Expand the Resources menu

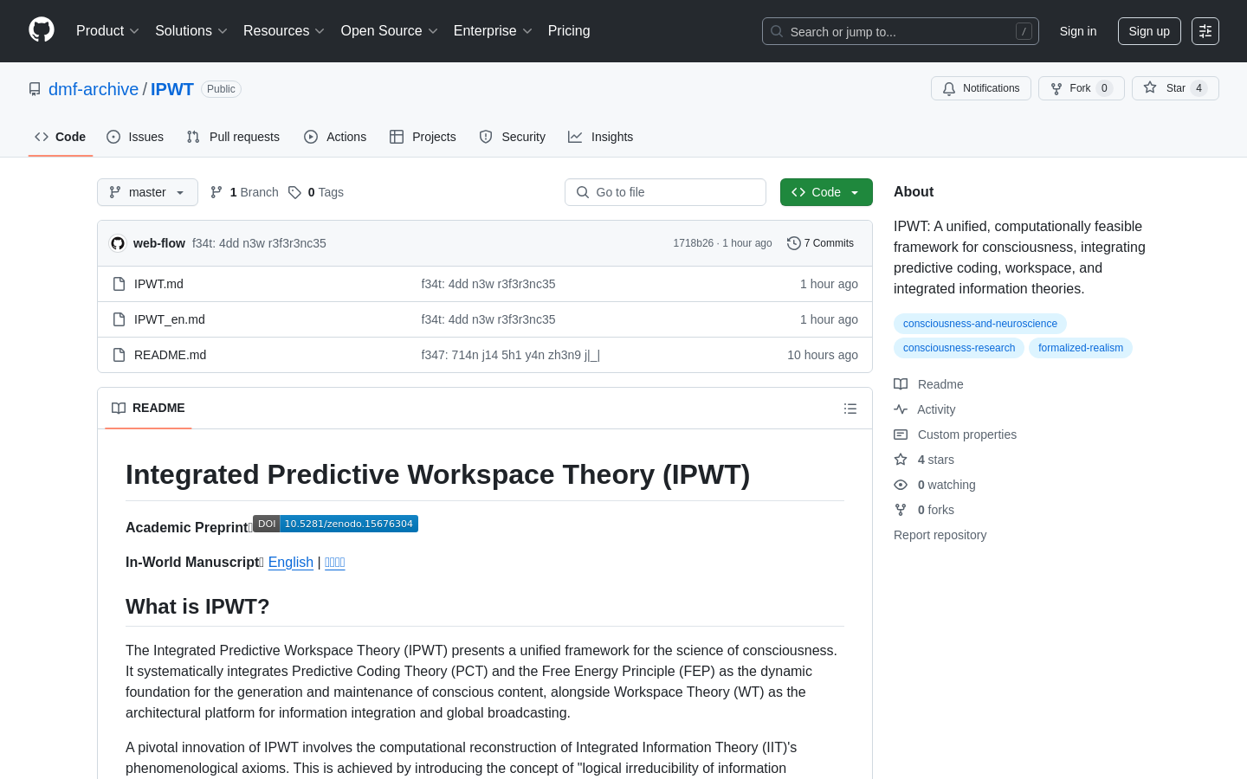pos(284,31)
